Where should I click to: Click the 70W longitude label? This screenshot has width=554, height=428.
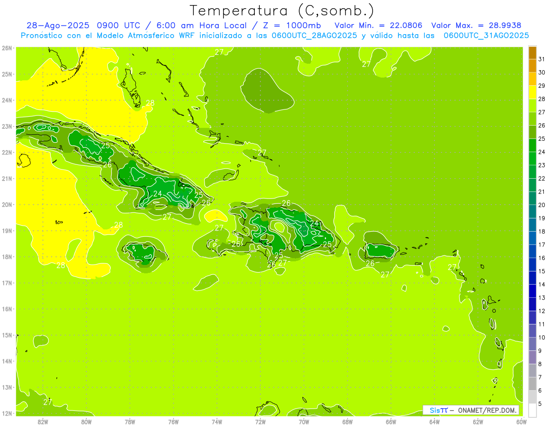pos(304,422)
